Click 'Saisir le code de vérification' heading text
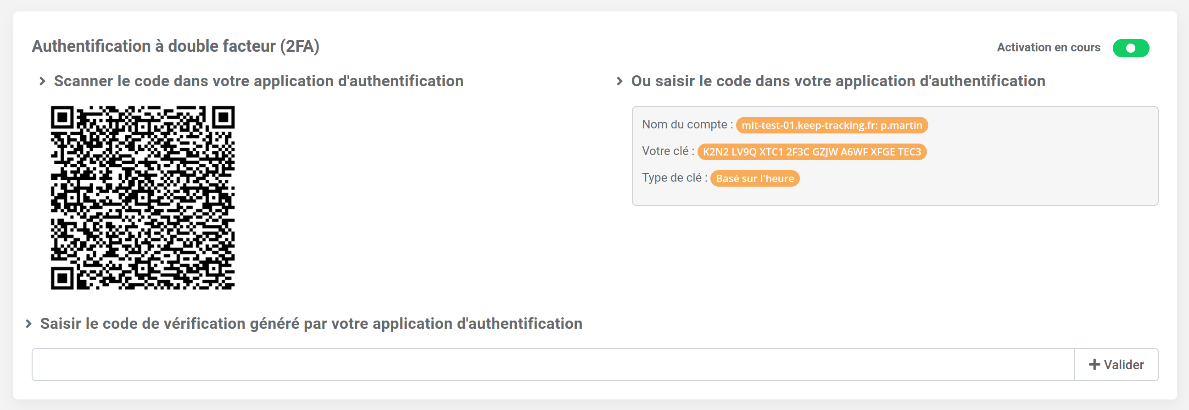 311,324
